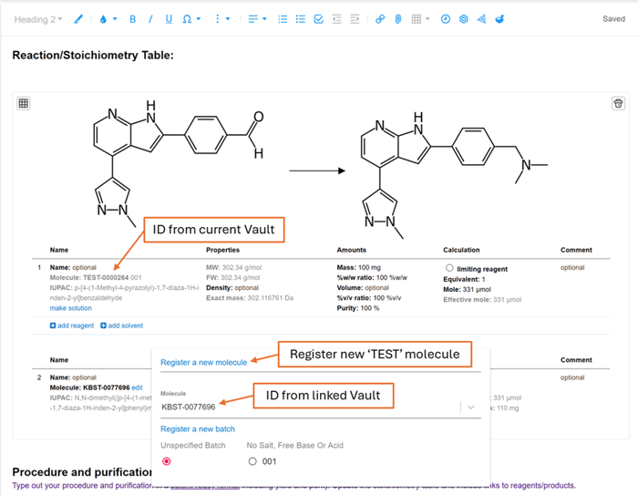This screenshot has width=638, height=496.
Task: Insert a numbered list
Action: [283, 19]
